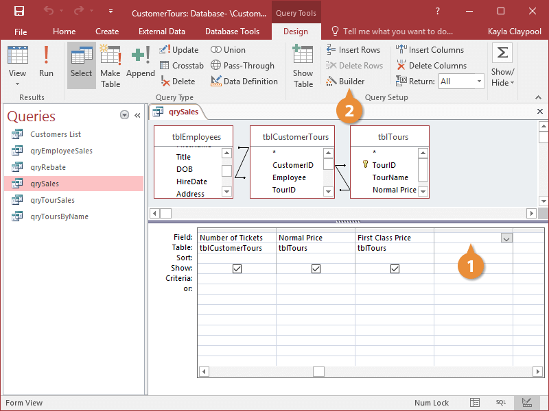Toggle Show checkbox for Normal Price
Screen dimensions: 549x411
coord(316,269)
